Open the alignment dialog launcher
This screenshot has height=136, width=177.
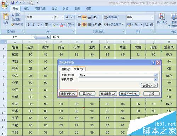[123, 31]
